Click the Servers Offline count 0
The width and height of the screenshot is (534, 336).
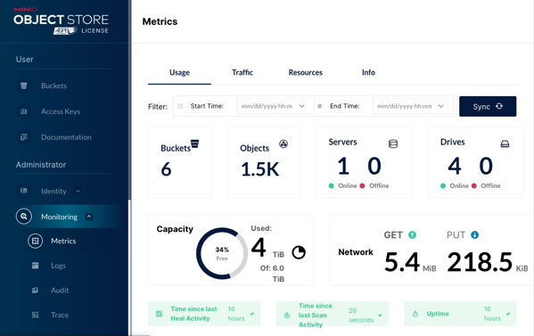(374, 166)
